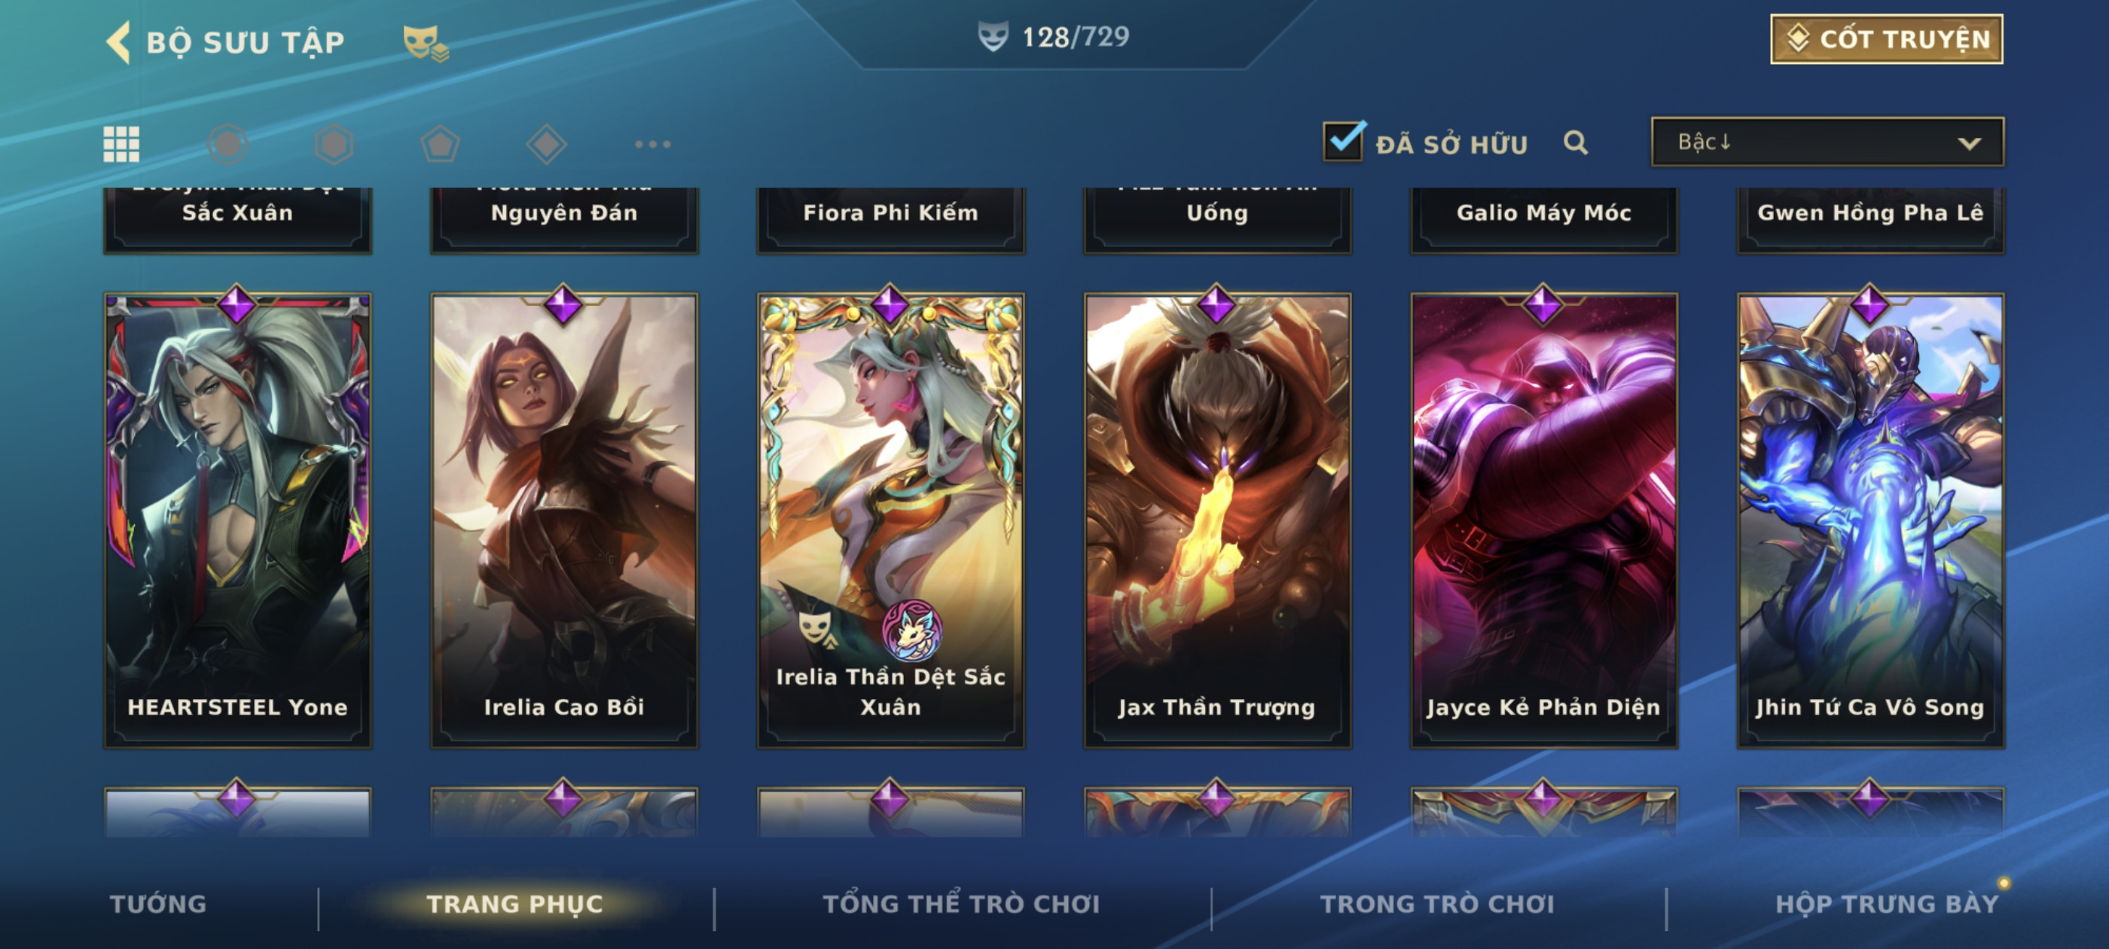Select the HEARTSTEEL Yone skin card
The height and width of the screenshot is (949, 2109).
[x=237, y=520]
